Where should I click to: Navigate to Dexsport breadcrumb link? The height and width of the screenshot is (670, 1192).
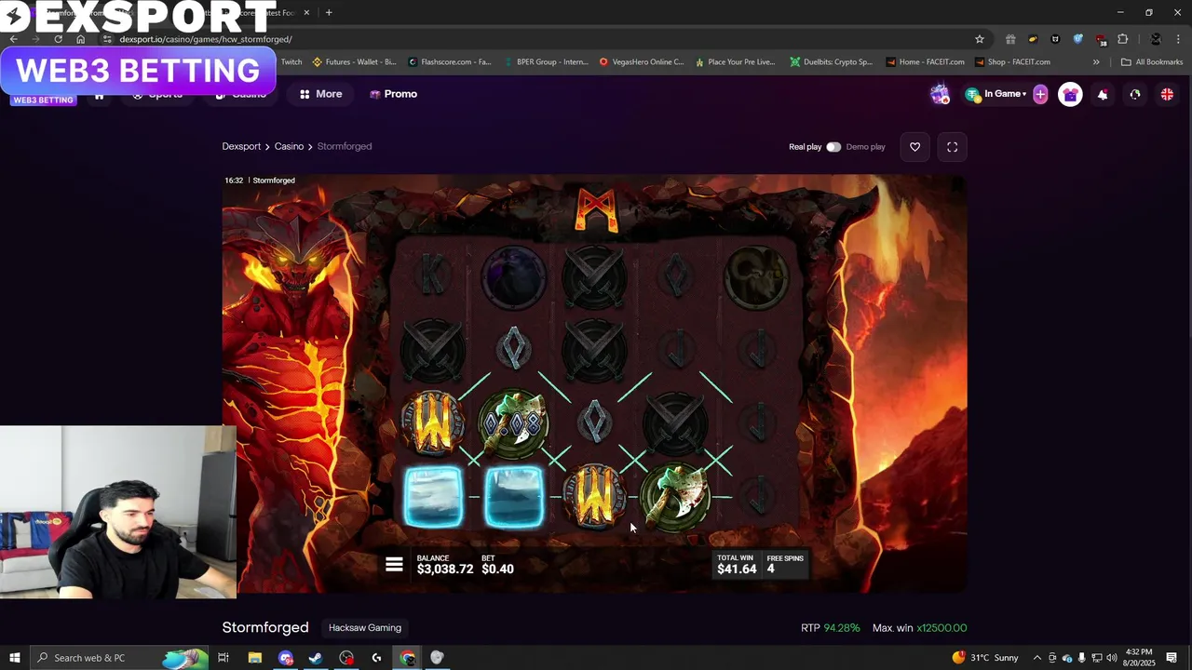coord(241,146)
